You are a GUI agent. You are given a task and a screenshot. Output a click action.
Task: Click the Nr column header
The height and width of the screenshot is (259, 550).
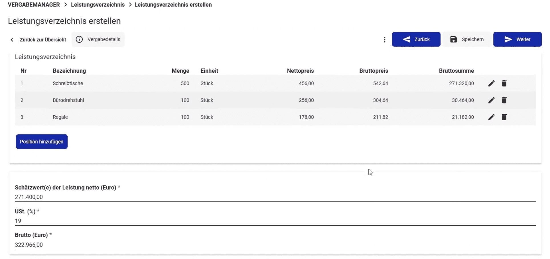pos(23,71)
